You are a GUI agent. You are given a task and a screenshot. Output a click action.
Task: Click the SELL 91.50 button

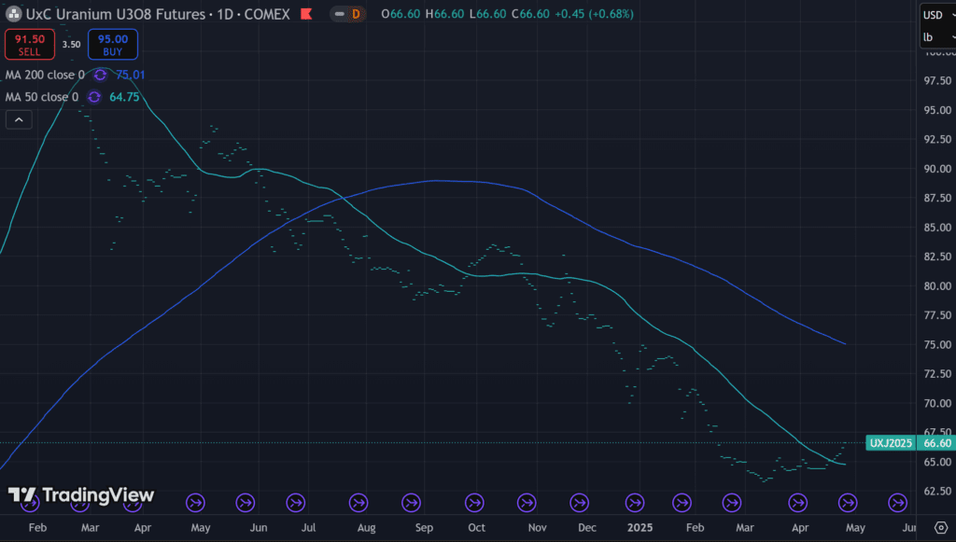pyautogui.click(x=29, y=44)
